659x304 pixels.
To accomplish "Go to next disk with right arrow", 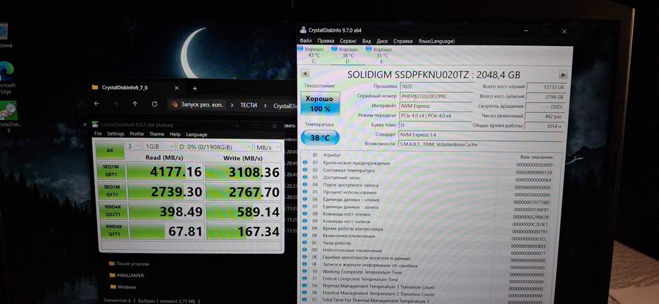I will click(x=563, y=75).
